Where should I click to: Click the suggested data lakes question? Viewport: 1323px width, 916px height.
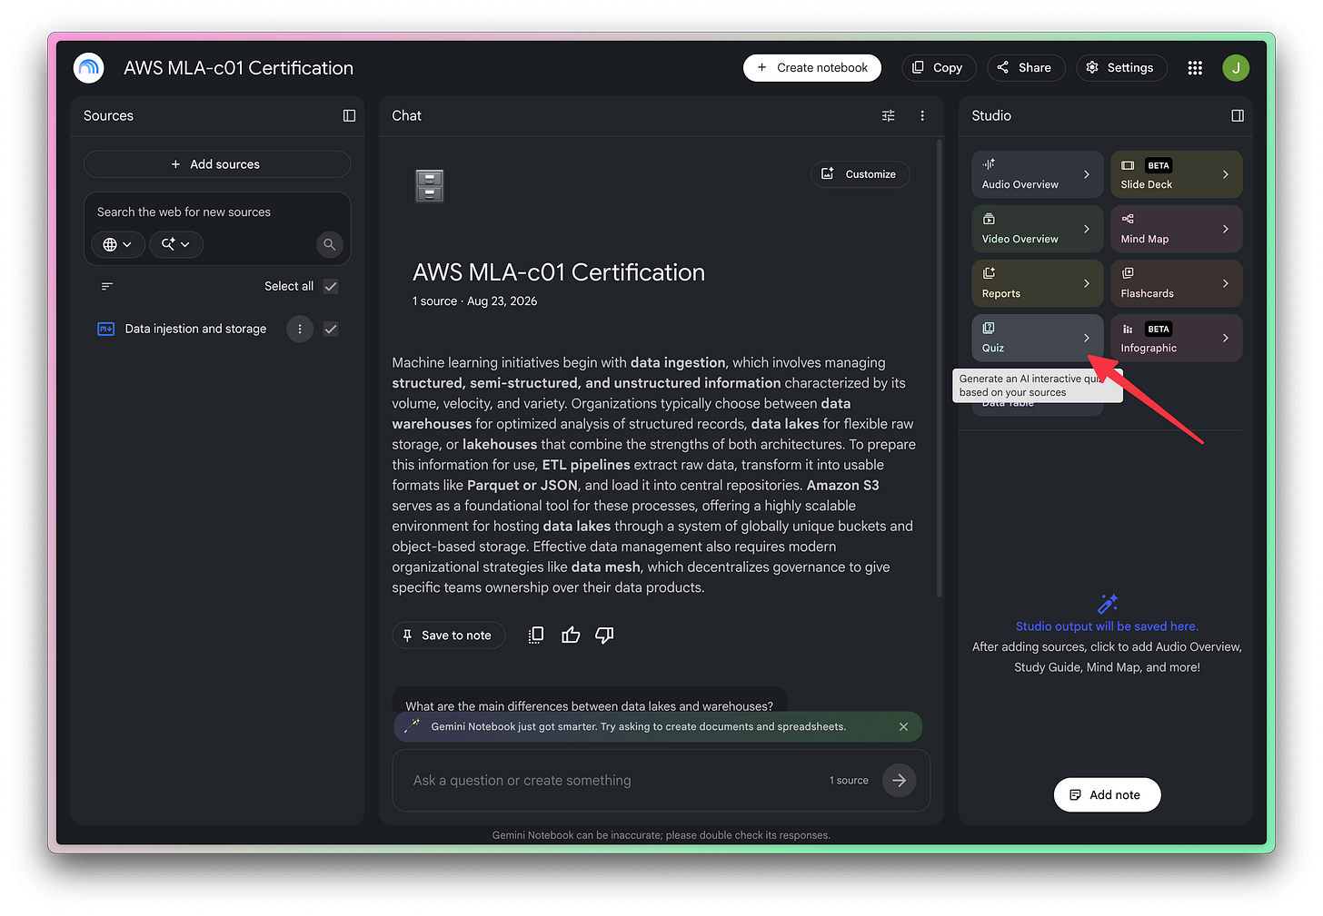tap(589, 705)
